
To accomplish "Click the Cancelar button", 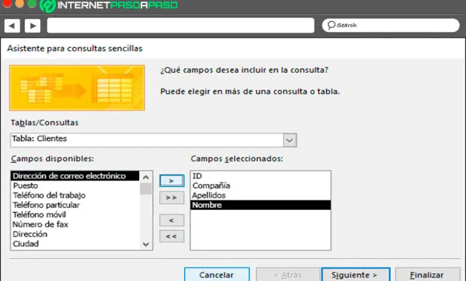I will (x=217, y=275).
